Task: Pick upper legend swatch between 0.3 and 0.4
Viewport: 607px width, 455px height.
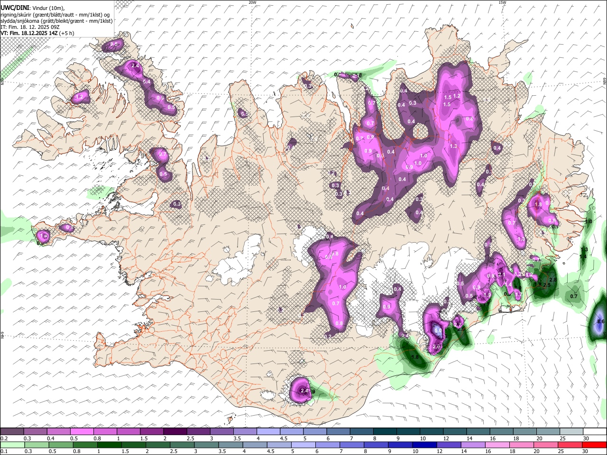Action: point(35,431)
